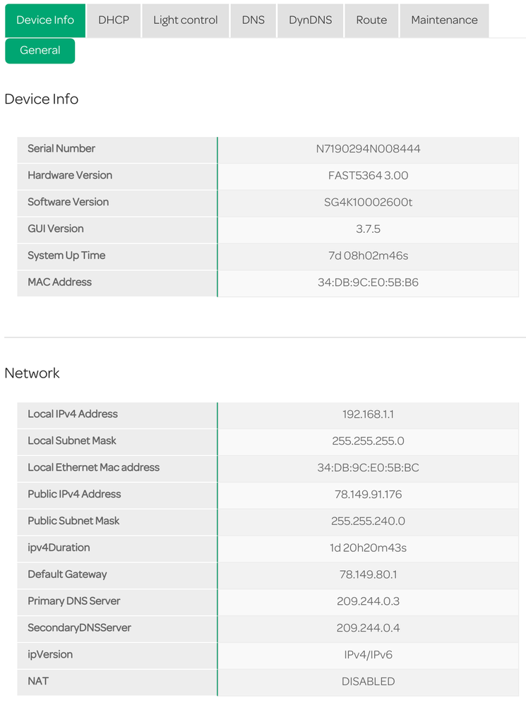This screenshot has width=526, height=705.
Task: Click the System Up Time value
Action: point(368,255)
